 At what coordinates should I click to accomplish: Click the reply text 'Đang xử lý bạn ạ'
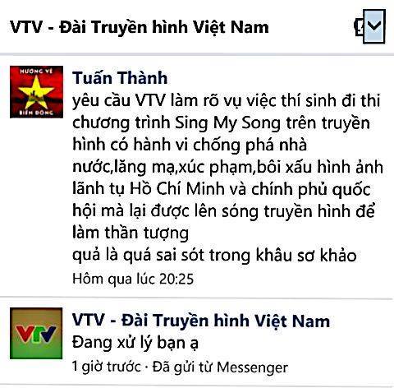(135, 343)
